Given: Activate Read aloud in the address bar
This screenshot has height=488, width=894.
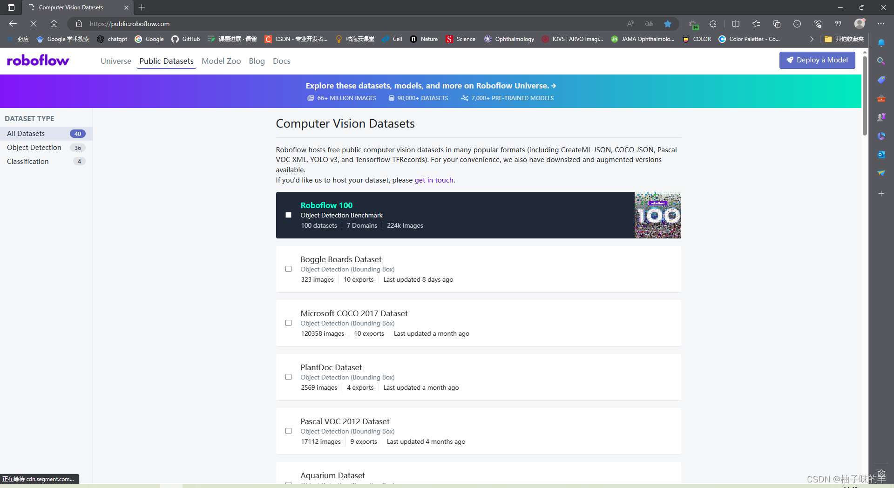Looking at the screenshot, I should [630, 24].
